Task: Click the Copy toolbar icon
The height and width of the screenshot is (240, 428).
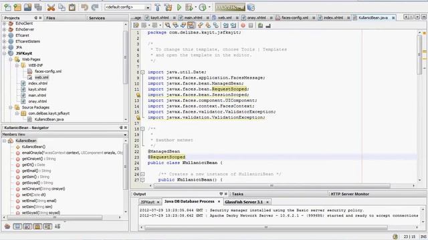Action: [62, 7]
